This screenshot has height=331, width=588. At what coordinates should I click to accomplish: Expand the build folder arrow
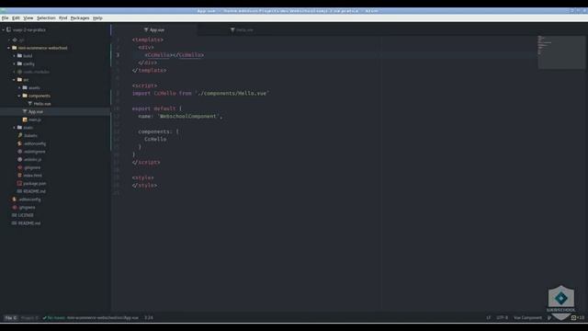[x=15, y=56]
